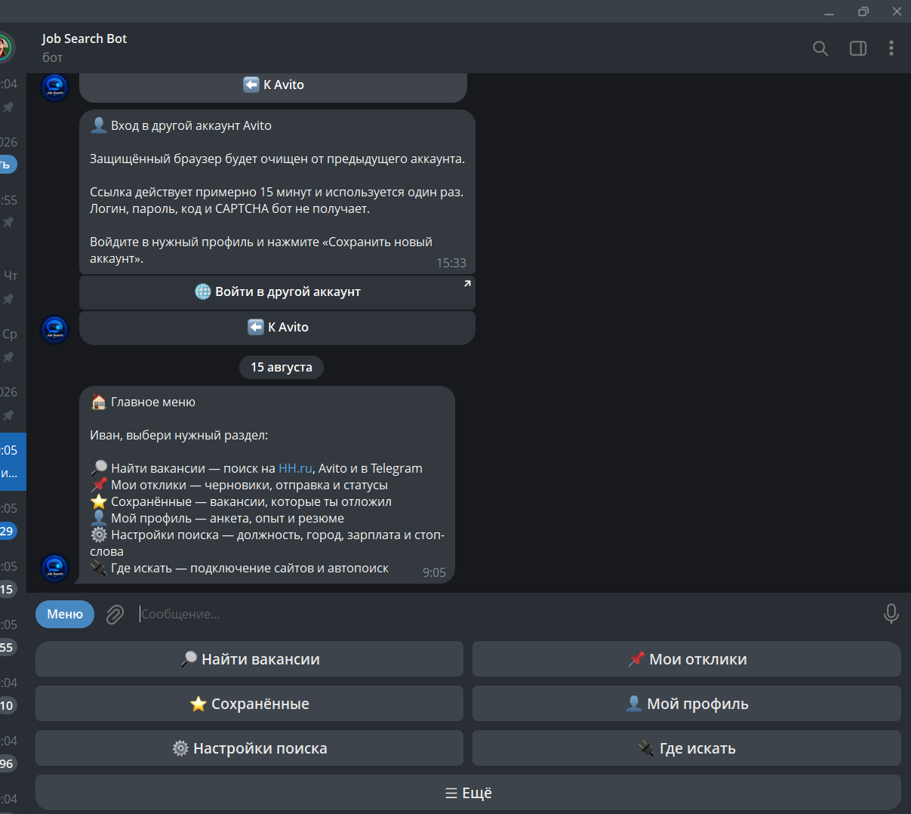
Task: Click the Мой профиль — анкета description line
Action: [217, 518]
